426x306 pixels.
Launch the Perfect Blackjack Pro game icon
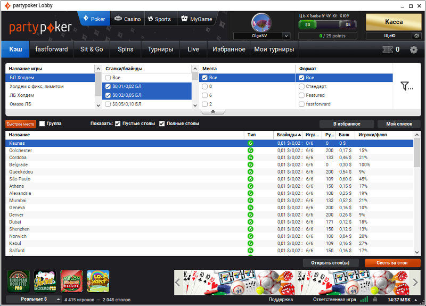coord(45,282)
